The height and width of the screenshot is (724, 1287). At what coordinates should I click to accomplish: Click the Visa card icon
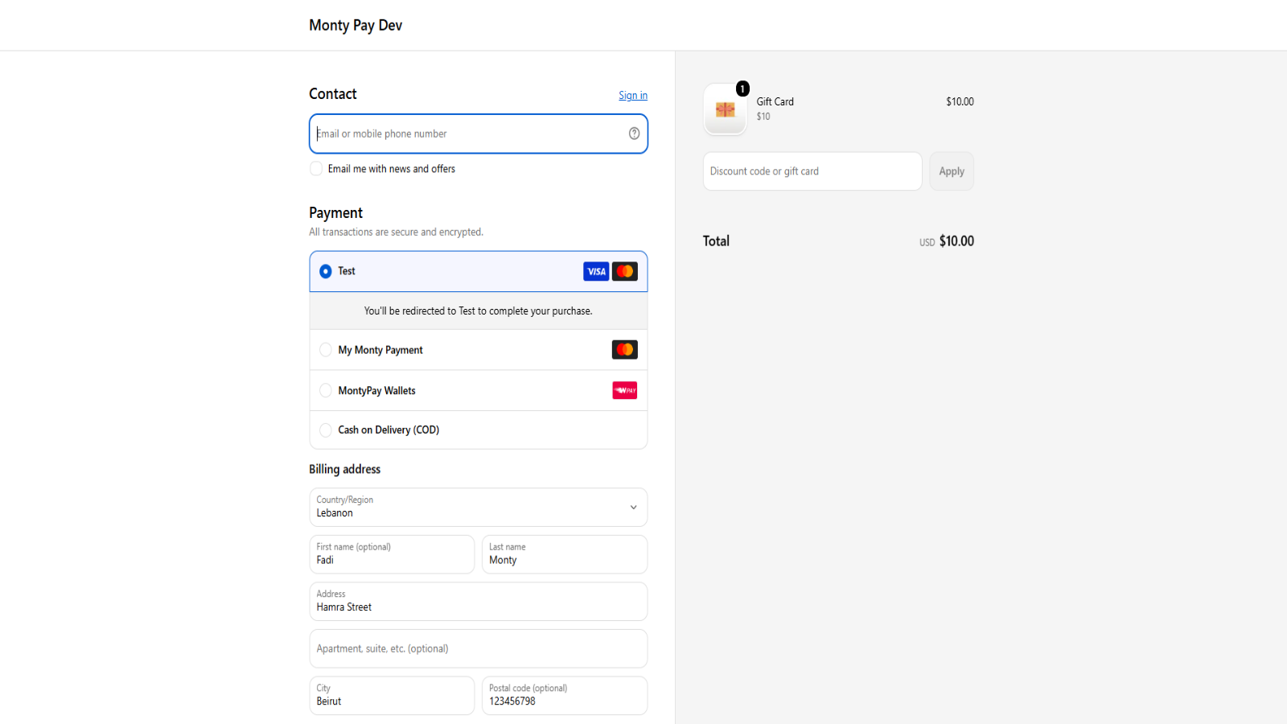(596, 272)
